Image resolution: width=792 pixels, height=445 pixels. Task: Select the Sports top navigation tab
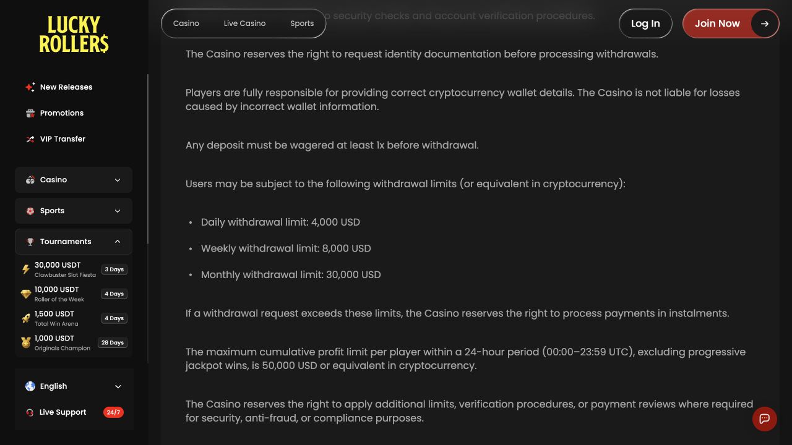[x=302, y=23]
